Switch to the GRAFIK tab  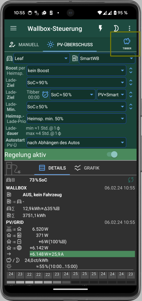click(x=87, y=168)
